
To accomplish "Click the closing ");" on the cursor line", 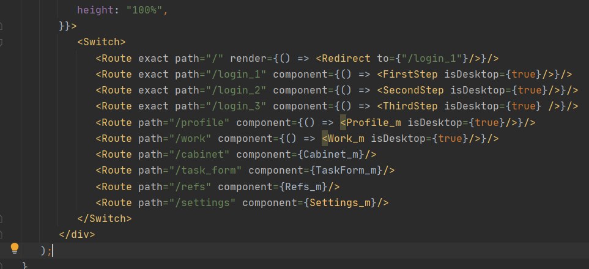I will tap(46, 251).
